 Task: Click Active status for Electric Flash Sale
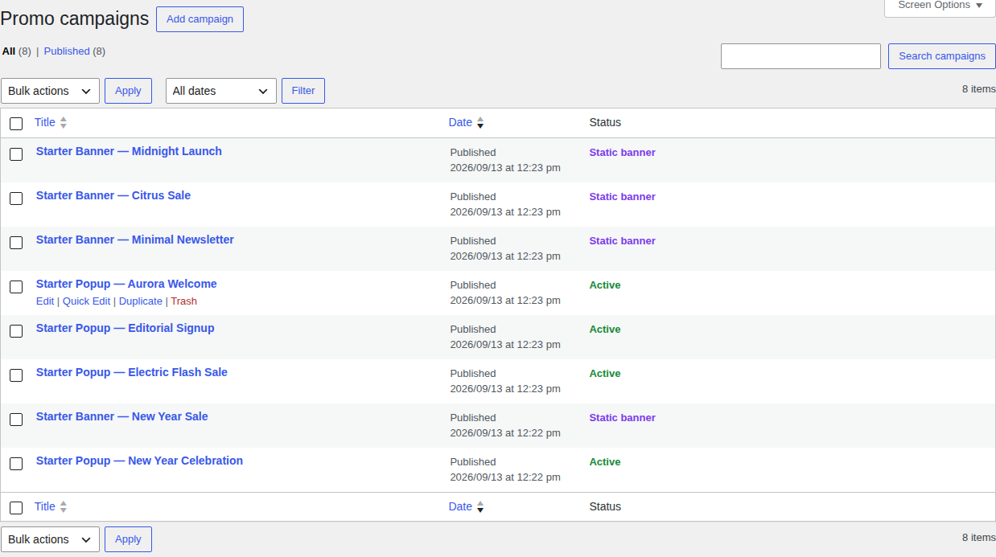click(x=605, y=374)
